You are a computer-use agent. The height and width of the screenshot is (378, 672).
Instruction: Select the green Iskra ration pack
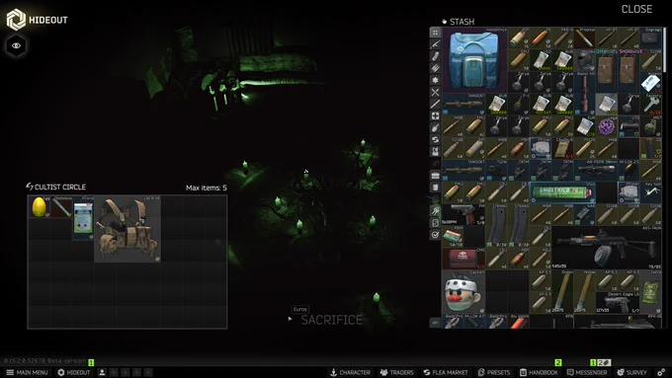coord(650,292)
